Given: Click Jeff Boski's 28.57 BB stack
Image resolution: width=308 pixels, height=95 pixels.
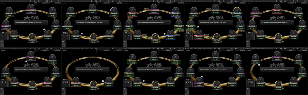Looking at the screenshot, I should click(x=94, y=89).
